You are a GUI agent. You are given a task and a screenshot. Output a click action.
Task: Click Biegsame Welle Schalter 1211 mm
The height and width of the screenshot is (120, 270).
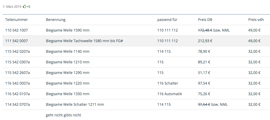pyautogui.click(x=75, y=104)
